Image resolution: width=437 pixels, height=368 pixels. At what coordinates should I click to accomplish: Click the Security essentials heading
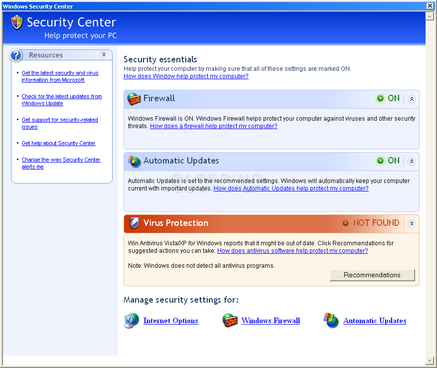pyautogui.click(x=160, y=59)
